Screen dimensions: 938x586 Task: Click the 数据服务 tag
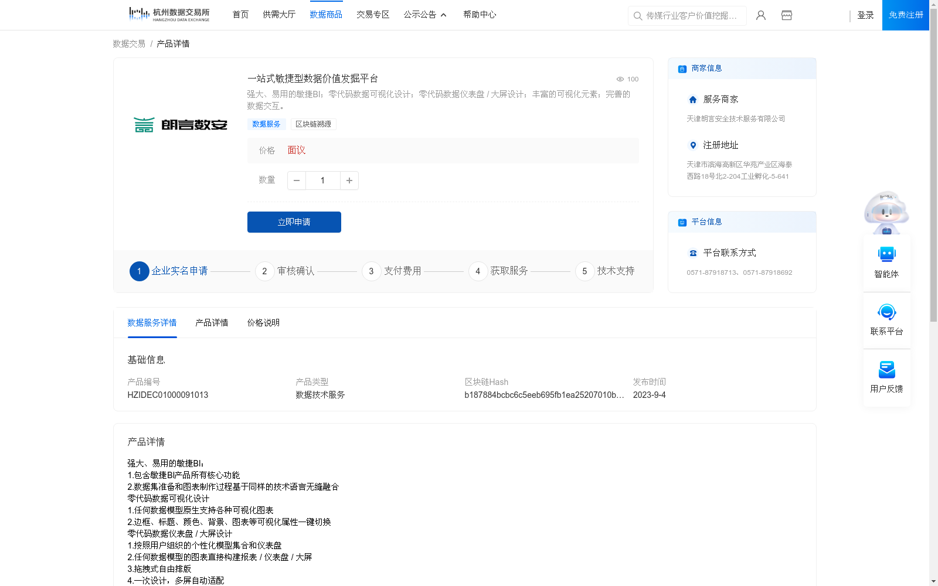point(266,124)
